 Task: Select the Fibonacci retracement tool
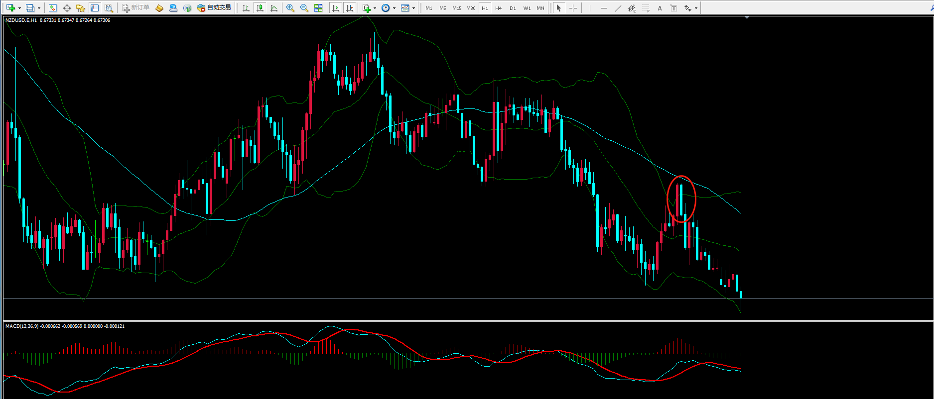pyautogui.click(x=646, y=8)
